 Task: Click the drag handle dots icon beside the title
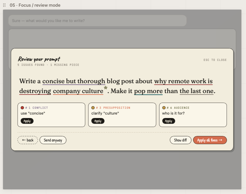(x=4, y=5)
